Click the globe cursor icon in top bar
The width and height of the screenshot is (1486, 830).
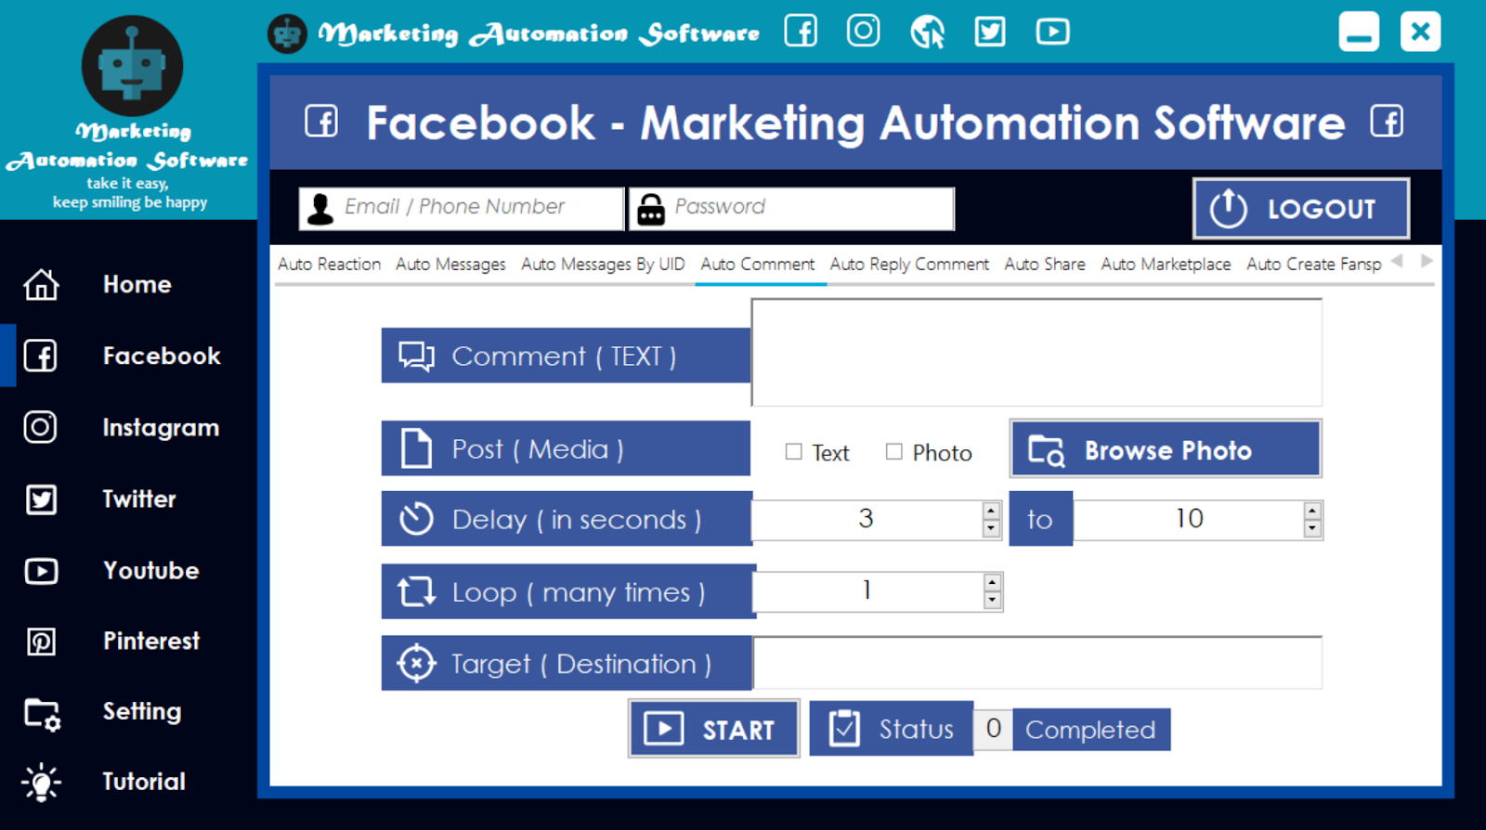click(x=927, y=32)
